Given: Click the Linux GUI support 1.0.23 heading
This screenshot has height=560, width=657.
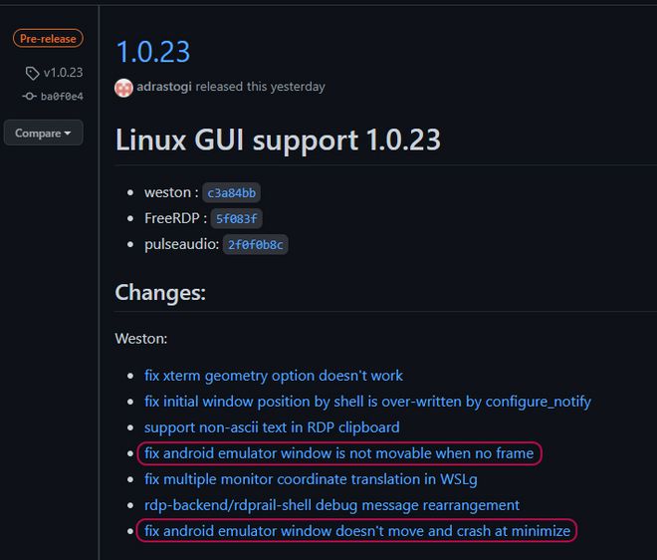Looking at the screenshot, I should coord(278,140).
